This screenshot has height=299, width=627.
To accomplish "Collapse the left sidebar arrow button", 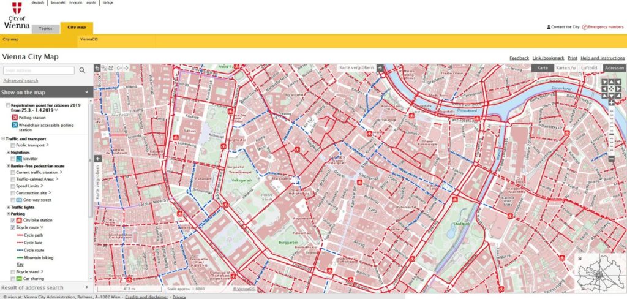I will pos(98,159).
